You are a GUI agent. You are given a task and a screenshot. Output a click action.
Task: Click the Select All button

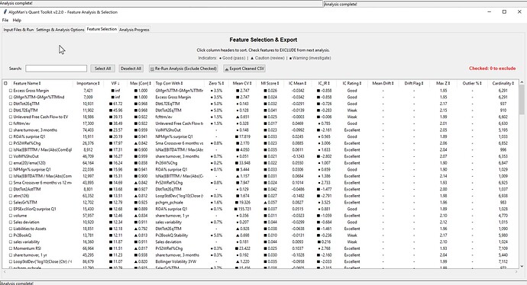[x=103, y=69]
